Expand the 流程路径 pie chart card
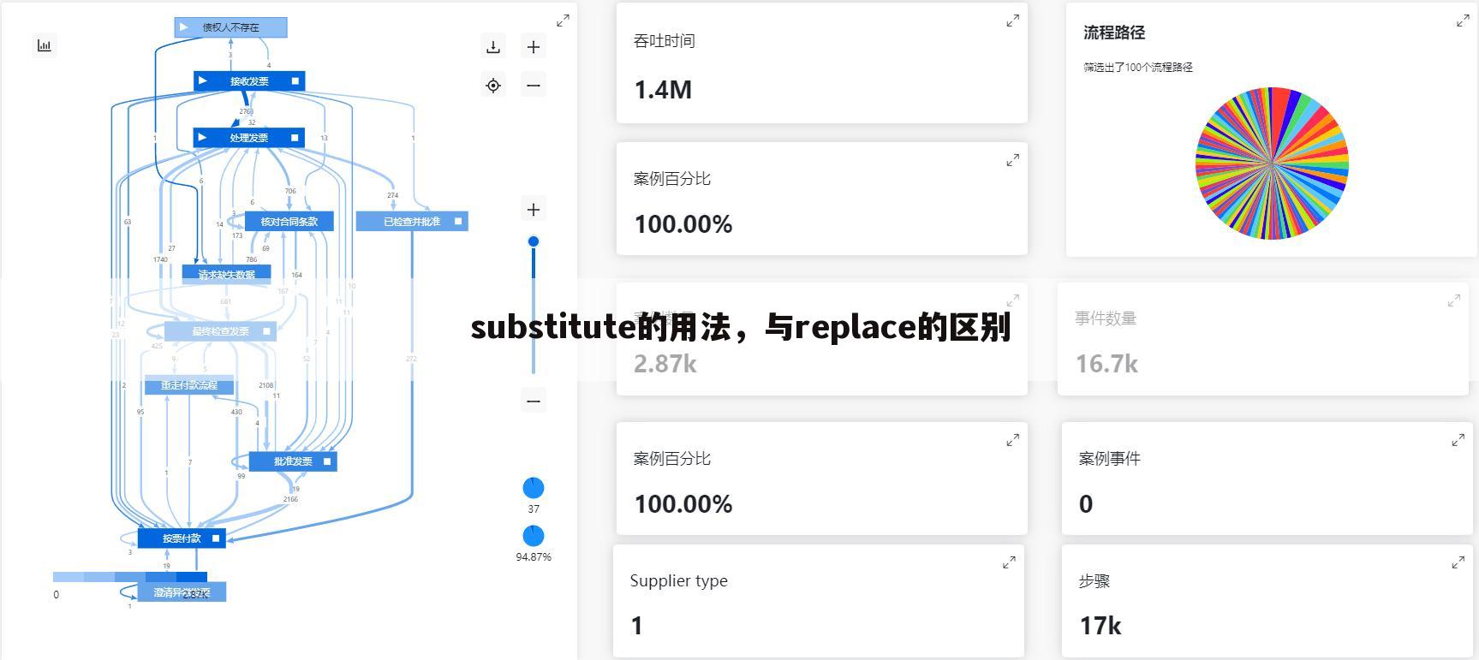Image resolution: width=1479 pixels, height=660 pixels. (x=1463, y=21)
